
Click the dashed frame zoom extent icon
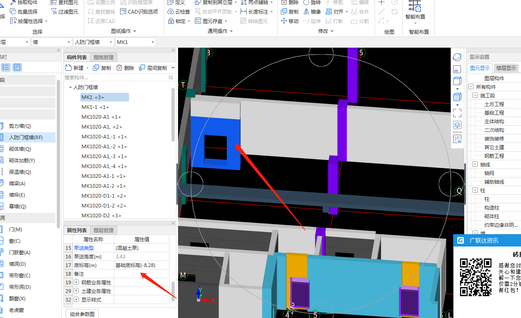click(457, 113)
